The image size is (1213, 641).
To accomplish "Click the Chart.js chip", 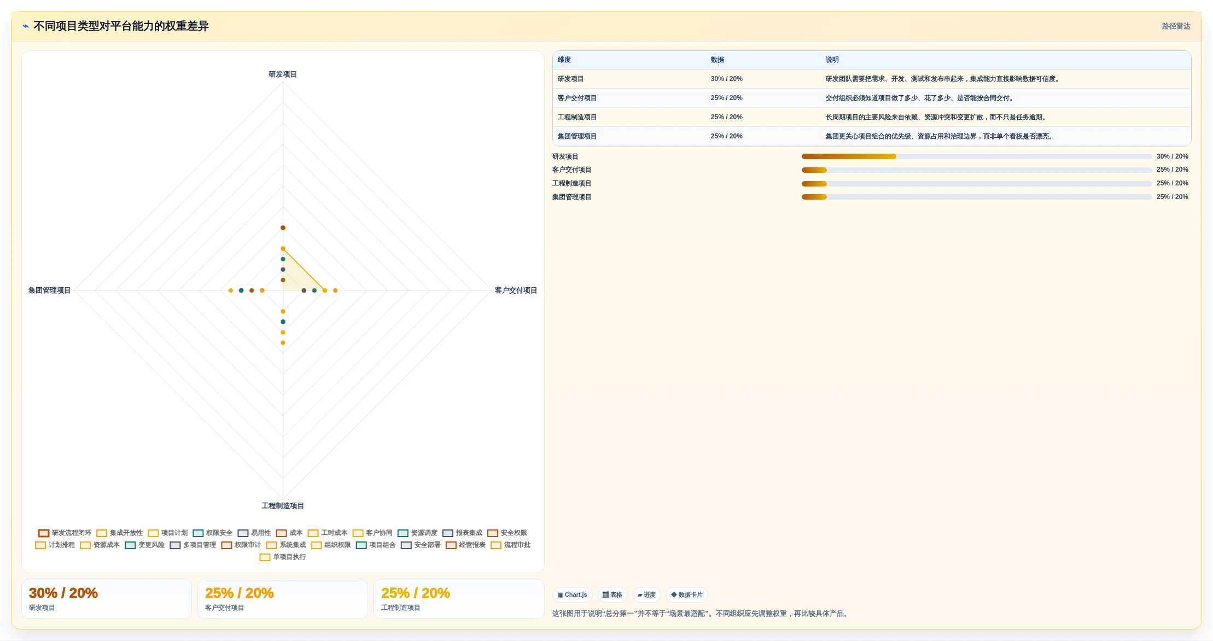I will coord(572,595).
